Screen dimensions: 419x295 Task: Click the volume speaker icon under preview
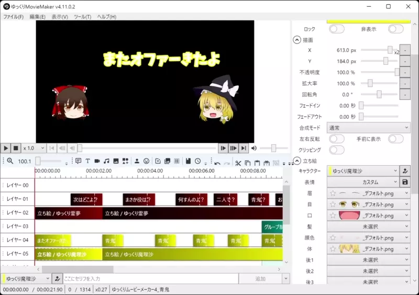tap(254, 148)
